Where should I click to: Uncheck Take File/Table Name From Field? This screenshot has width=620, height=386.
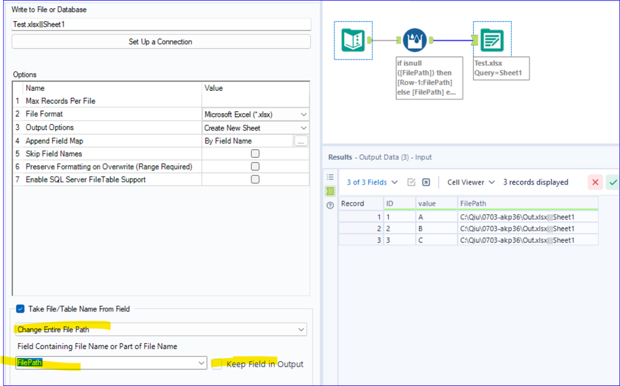(21, 309)
